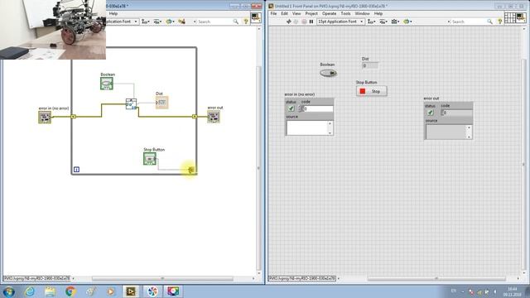Open Distribute Objects dropdown in block diagram toolbar

[x=157, y=22]
